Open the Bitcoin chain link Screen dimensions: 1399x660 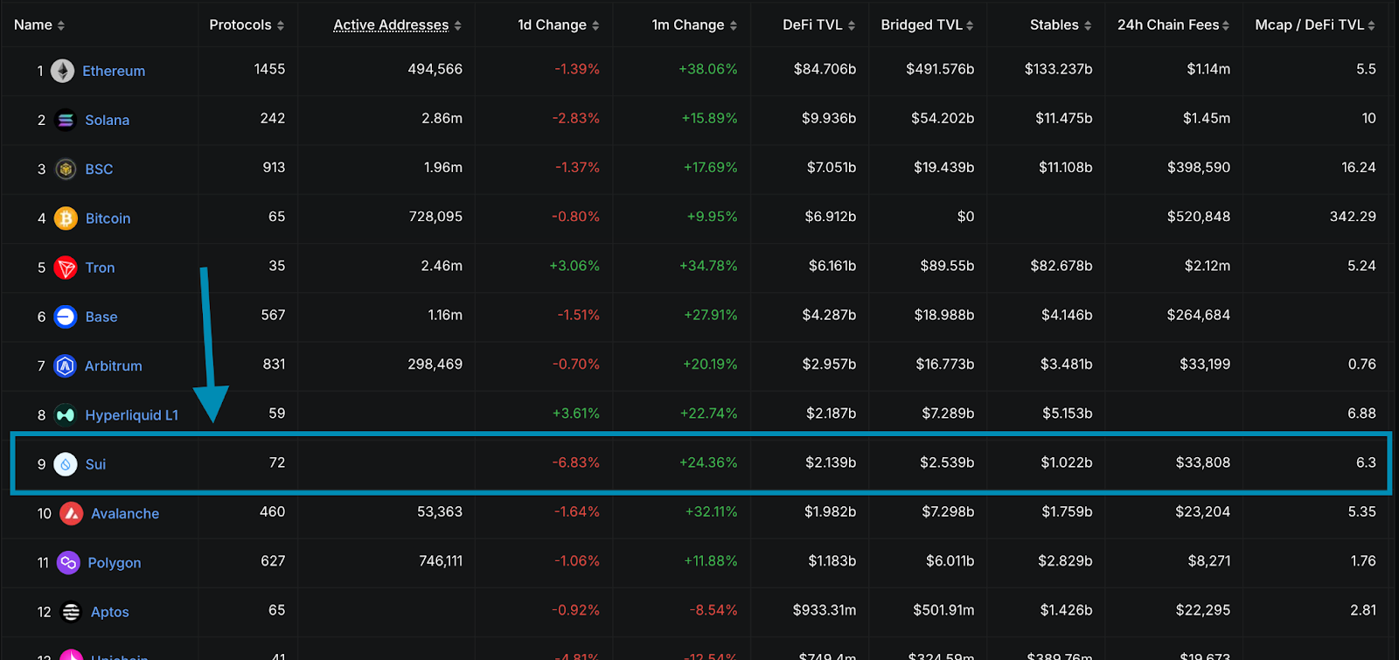point(108,218)
